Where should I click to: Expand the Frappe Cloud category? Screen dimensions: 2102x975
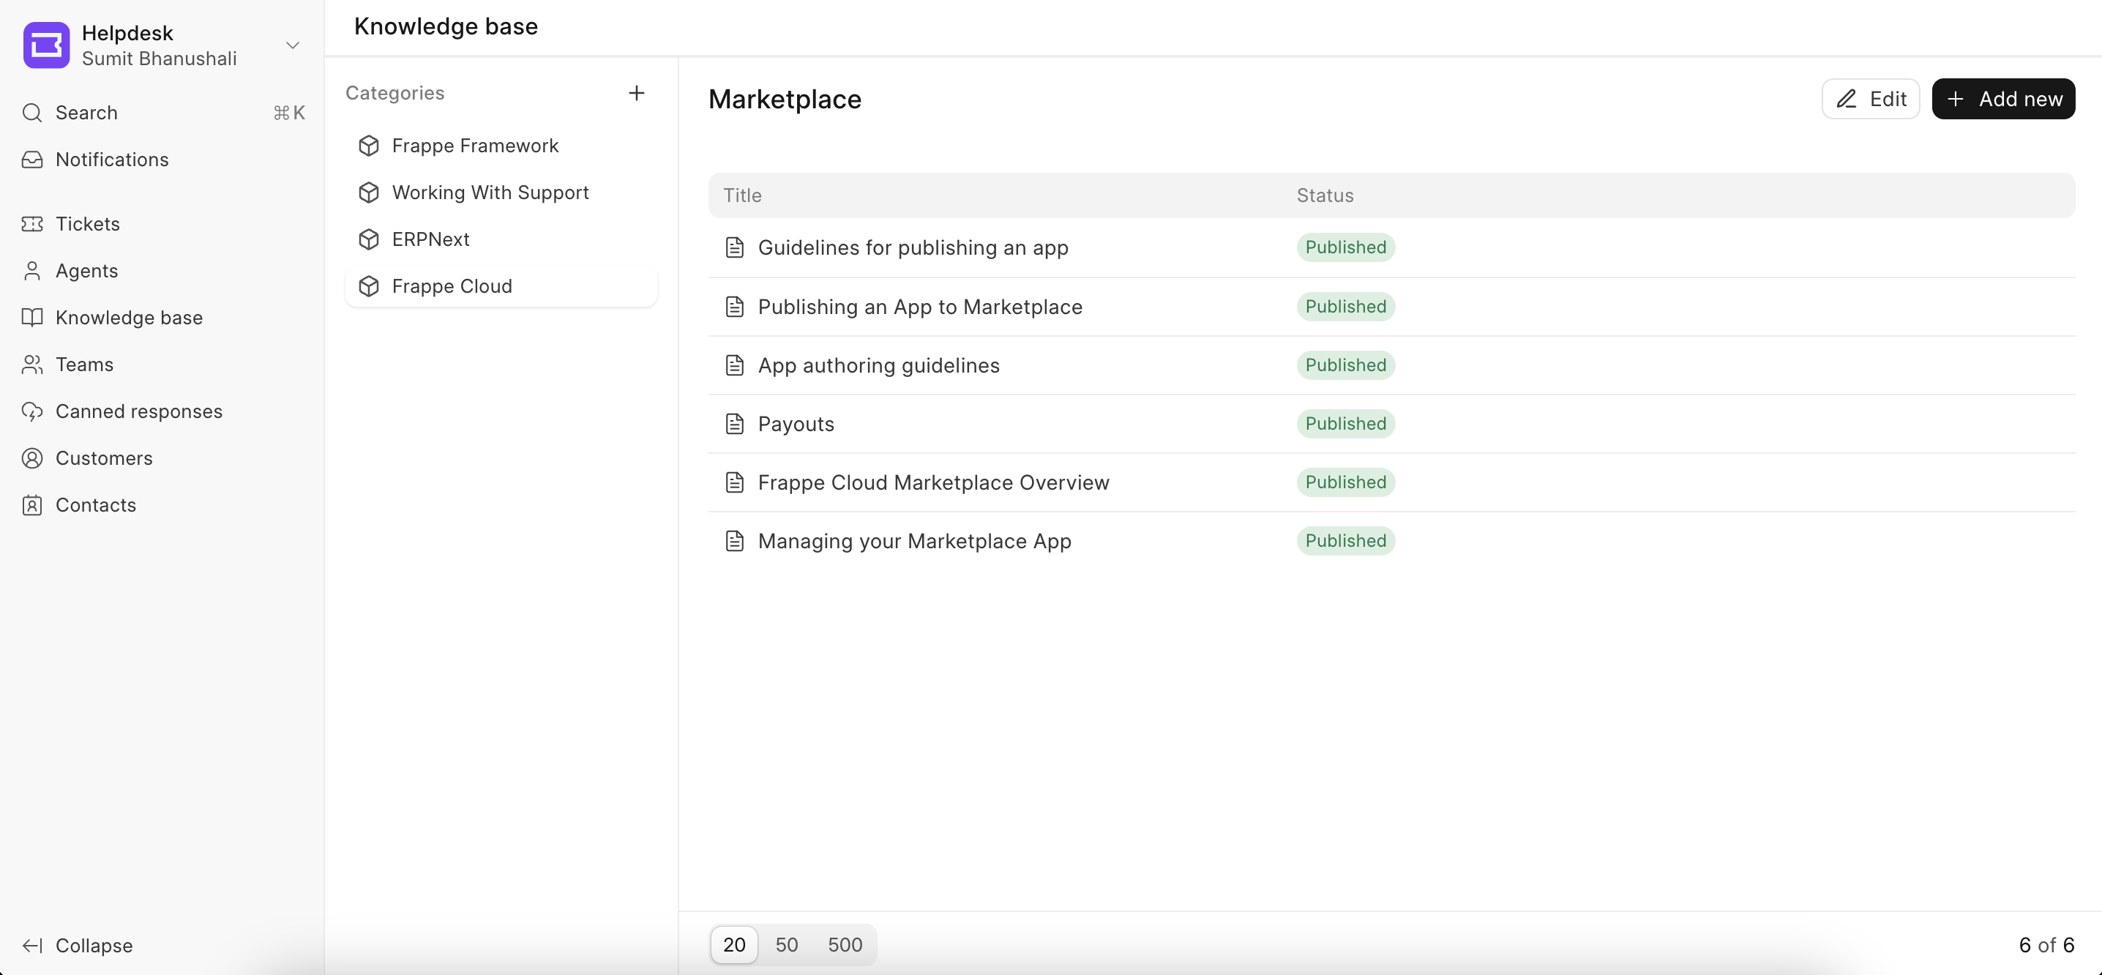[x=452, y=285]
